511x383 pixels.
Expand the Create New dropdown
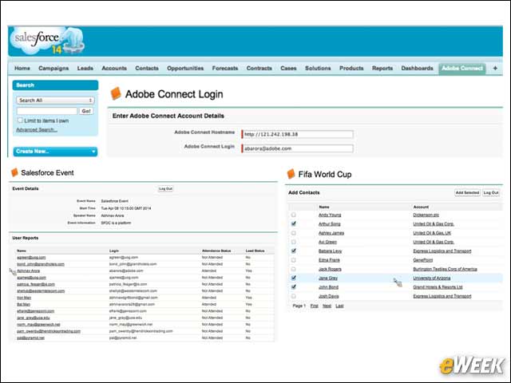click(x=55, y=152)
